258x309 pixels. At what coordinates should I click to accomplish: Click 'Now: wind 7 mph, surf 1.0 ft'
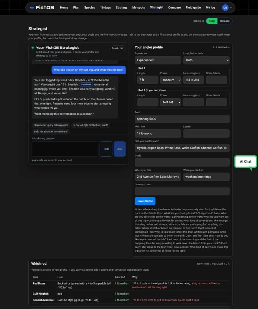[x=213, y=264]
